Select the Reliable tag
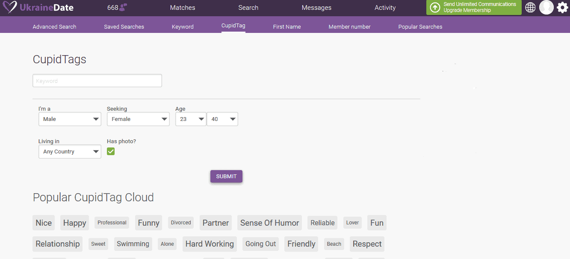 pos(322,223)
